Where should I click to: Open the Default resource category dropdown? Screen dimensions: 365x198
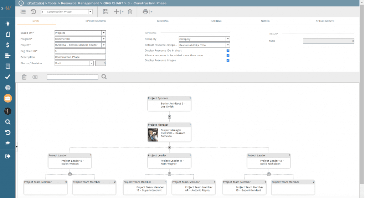(228, 45)
